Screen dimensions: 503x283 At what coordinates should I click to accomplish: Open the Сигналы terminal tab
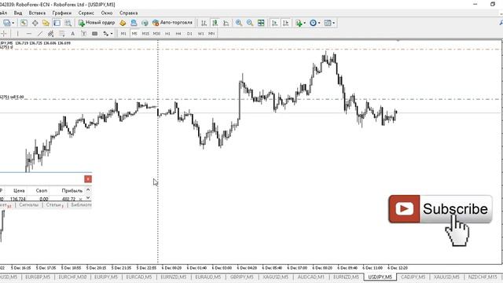[x=29, y=204]
